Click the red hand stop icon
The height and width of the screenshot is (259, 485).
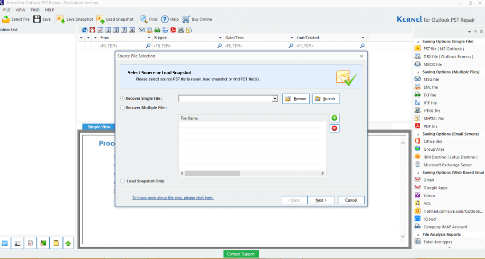point(92,30)
